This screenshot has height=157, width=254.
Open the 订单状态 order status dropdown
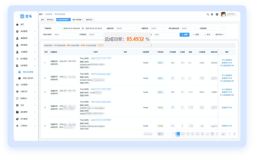coord(96,34)
